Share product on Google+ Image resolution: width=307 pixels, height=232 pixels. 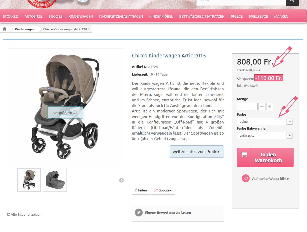point(163,190)
